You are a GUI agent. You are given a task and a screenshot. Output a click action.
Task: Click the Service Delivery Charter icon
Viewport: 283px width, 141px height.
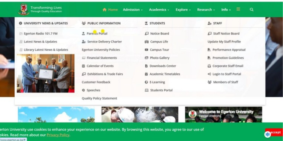coord(84,42)
